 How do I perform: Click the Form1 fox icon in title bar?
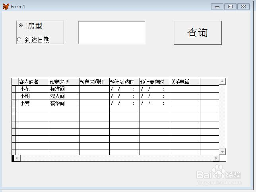6,6
